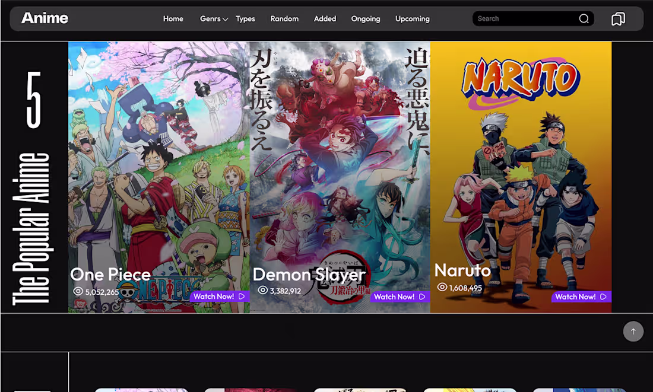Click the search magnifier icon
This screenshot has width=653, height=392.
(584, 18)
